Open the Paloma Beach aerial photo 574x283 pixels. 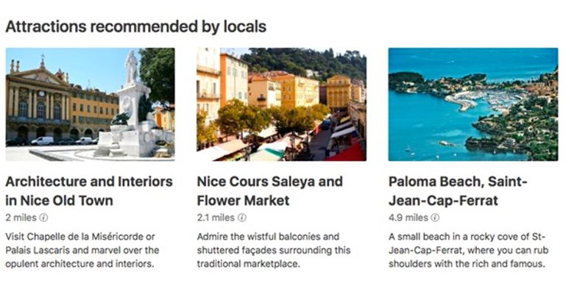tap(473, 104)
